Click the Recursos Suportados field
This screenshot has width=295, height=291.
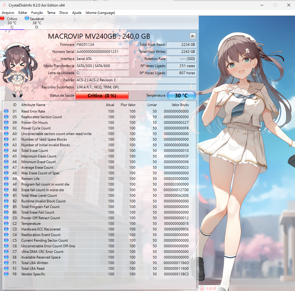click(136, 87)
